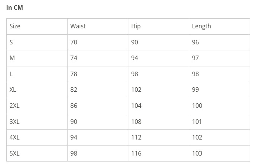Click hip value 104 in 2XL row

[x=136, y=106]
